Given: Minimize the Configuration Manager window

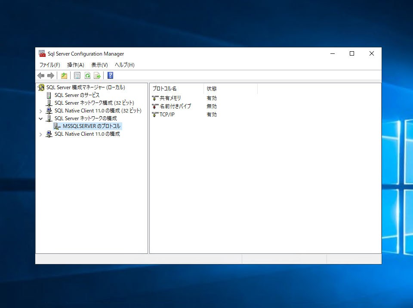Looking at the screenshot, I should click(333, 53).
